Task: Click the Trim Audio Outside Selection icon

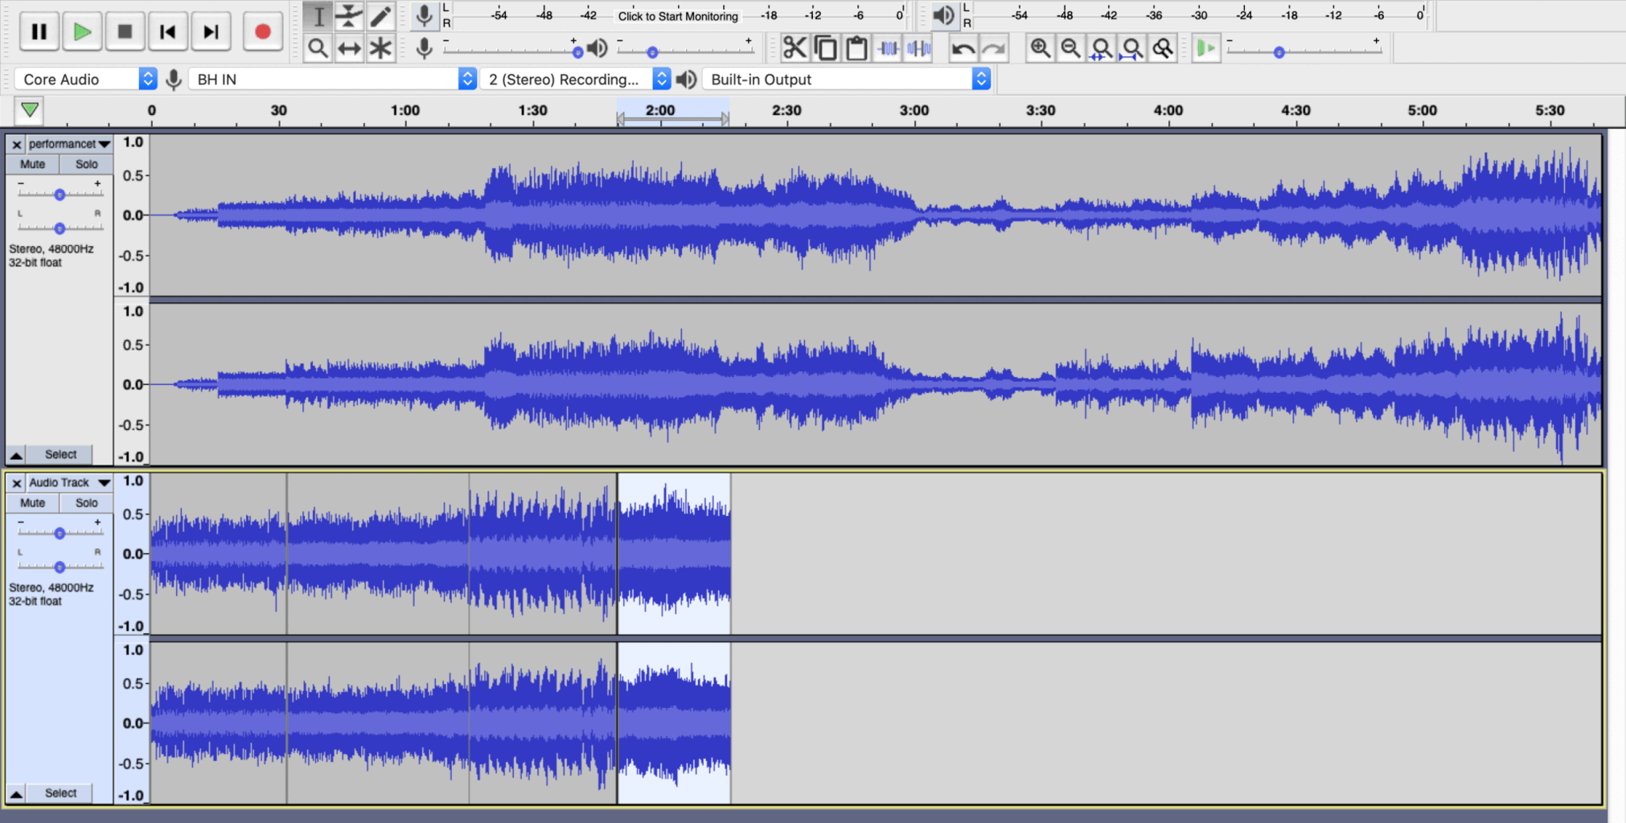Action: point(888,47)
